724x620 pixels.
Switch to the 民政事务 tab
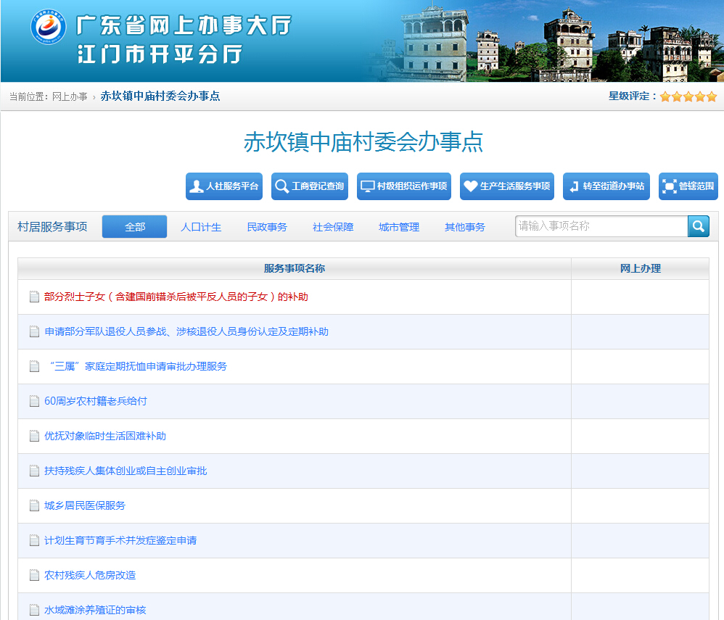pyautogui.click(x=267, y=227)
